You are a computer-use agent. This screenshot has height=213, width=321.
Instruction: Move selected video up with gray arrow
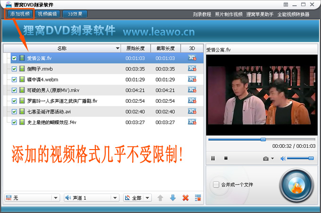point(160,198)
